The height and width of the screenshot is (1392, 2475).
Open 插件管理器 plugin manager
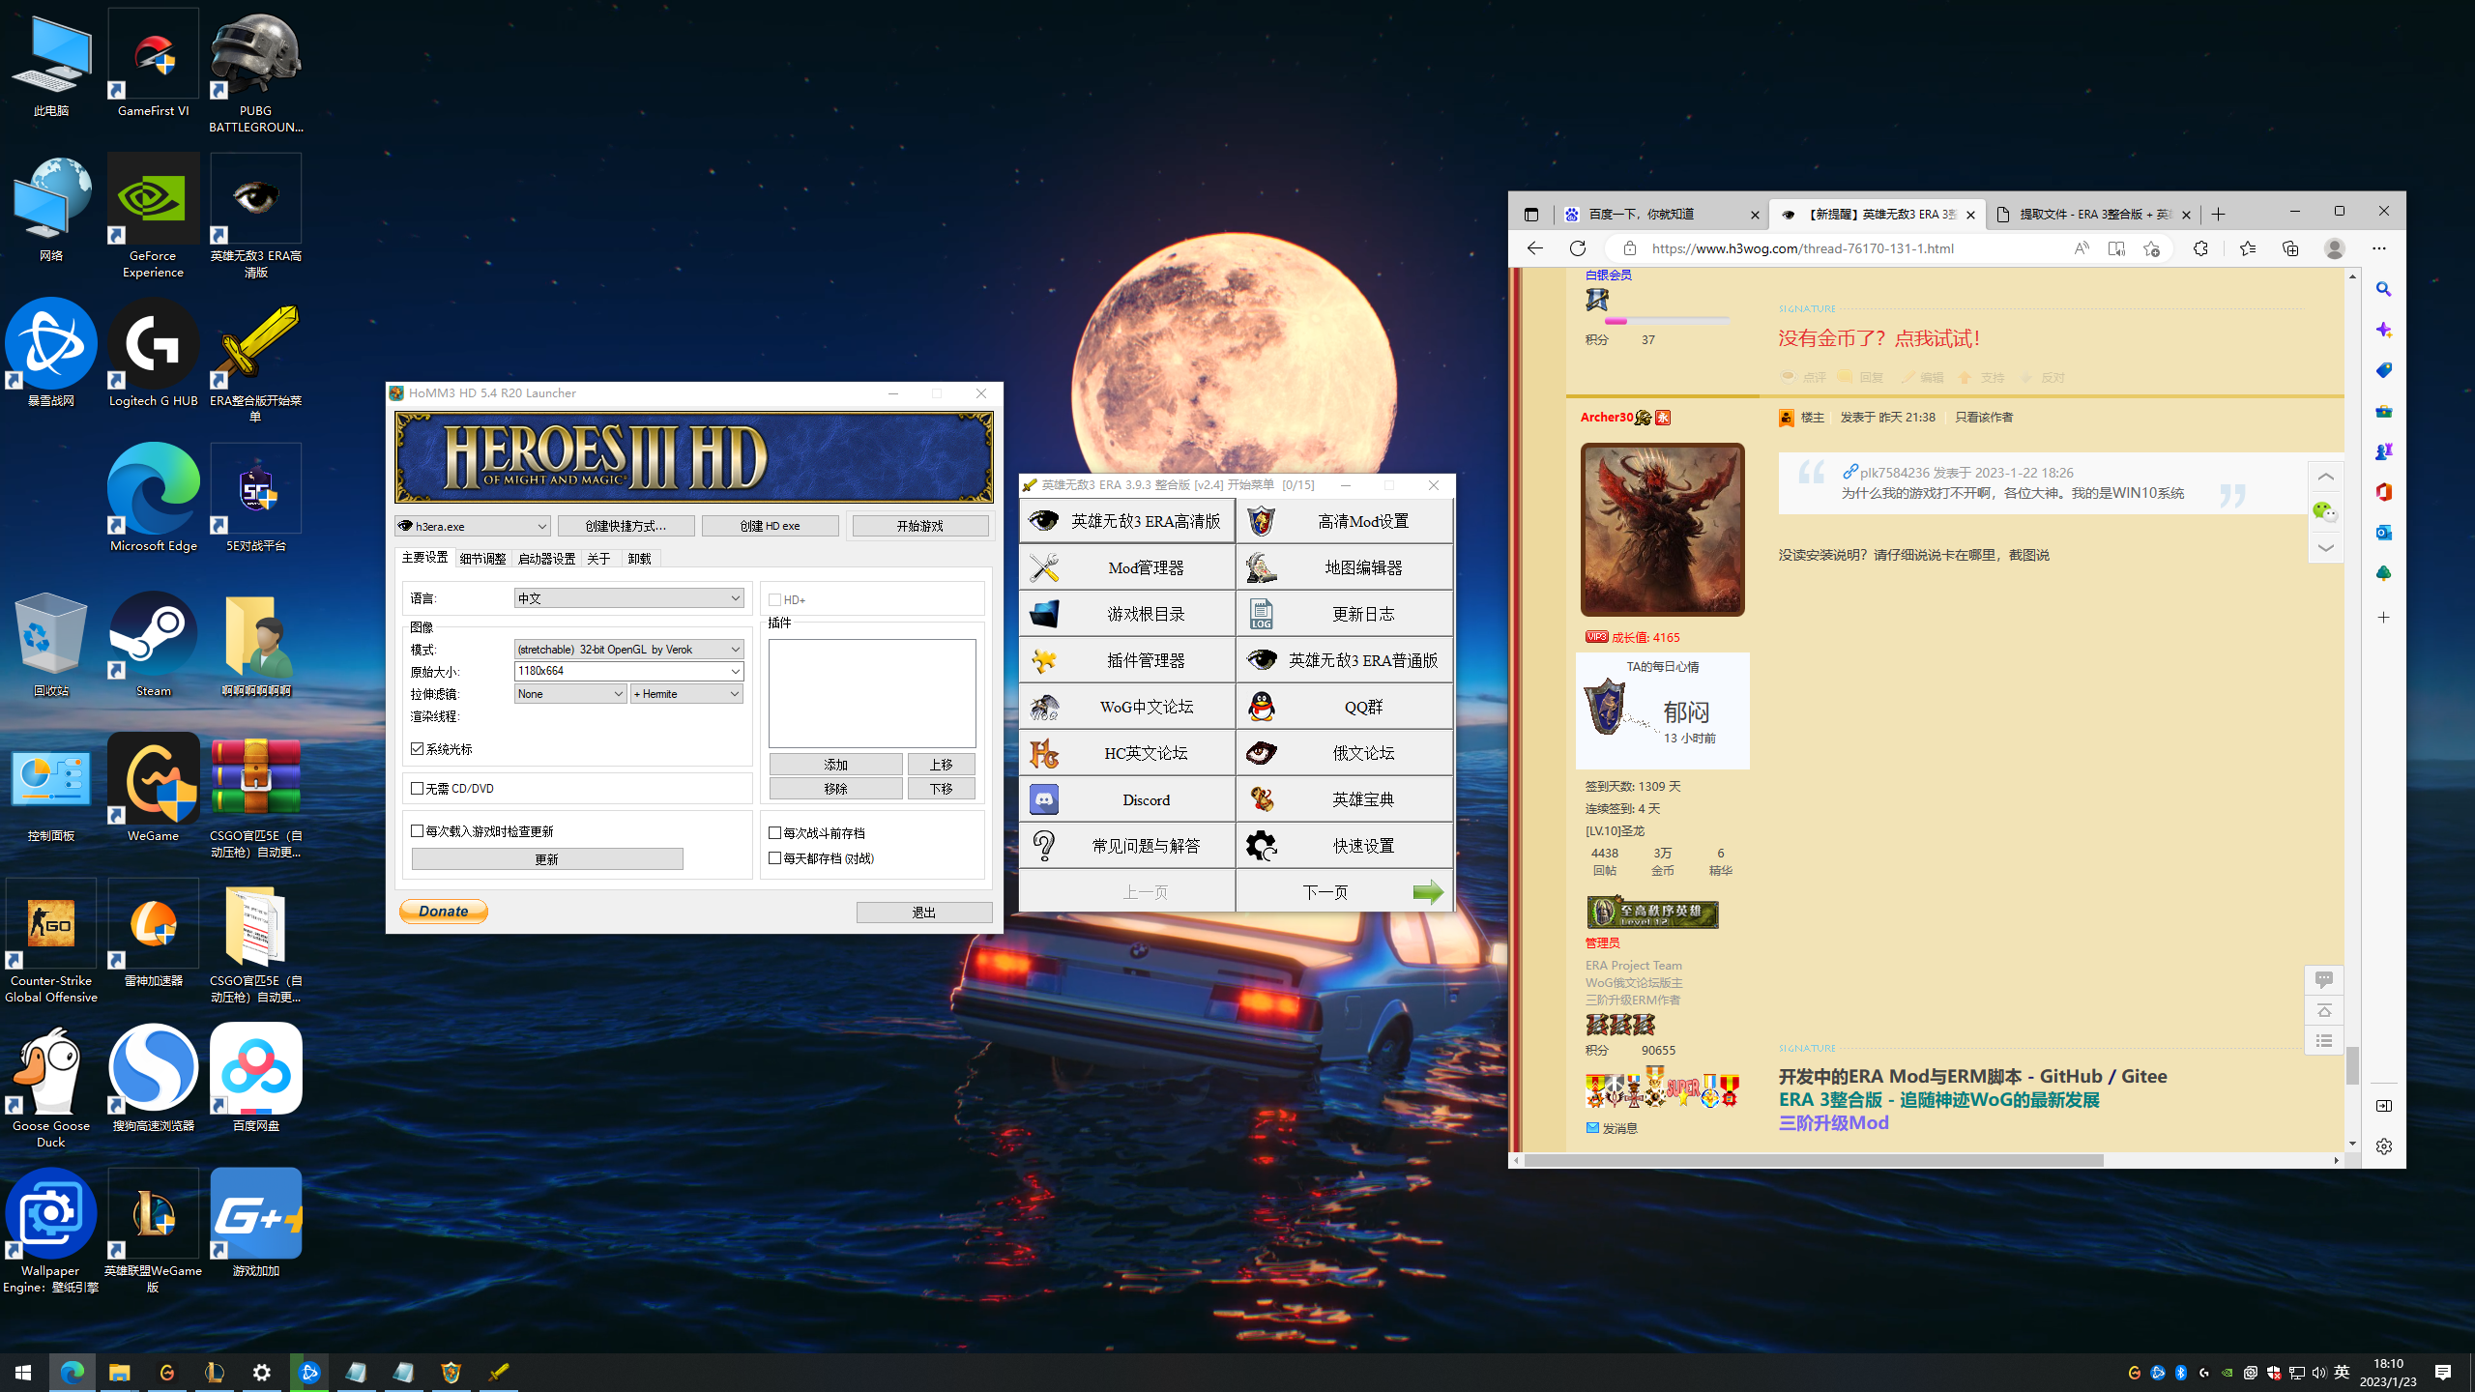pos(1126,660)
